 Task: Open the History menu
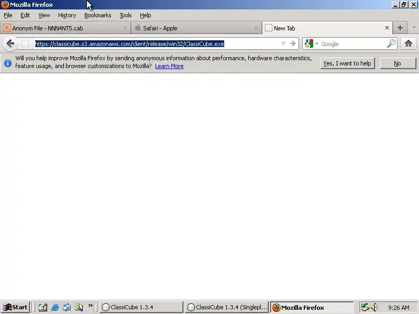67,15
